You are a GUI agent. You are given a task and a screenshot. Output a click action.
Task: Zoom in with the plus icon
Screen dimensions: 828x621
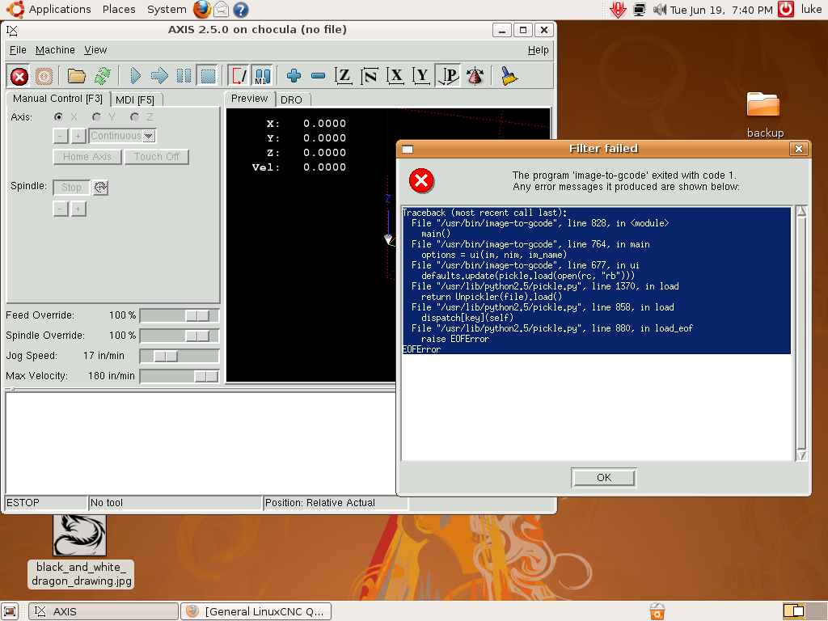(x=294, y=77)
